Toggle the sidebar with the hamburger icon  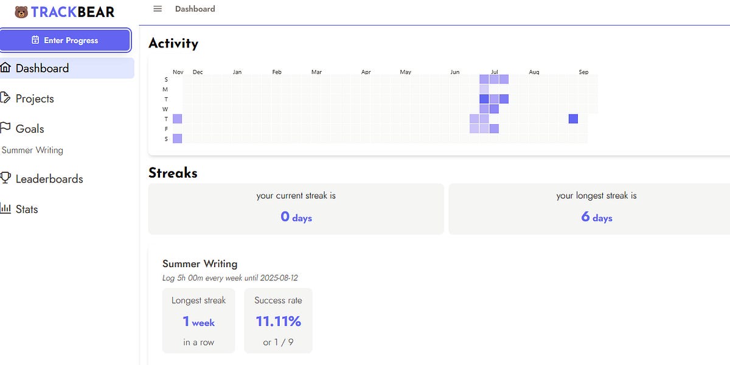pyautogui.click(x=157, y=9)
